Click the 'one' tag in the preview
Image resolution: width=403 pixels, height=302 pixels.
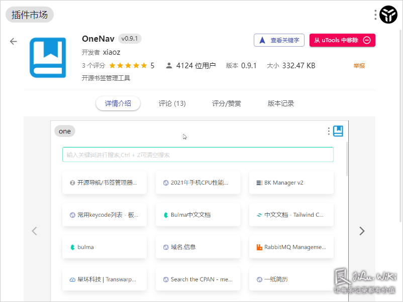pos(65,131)
